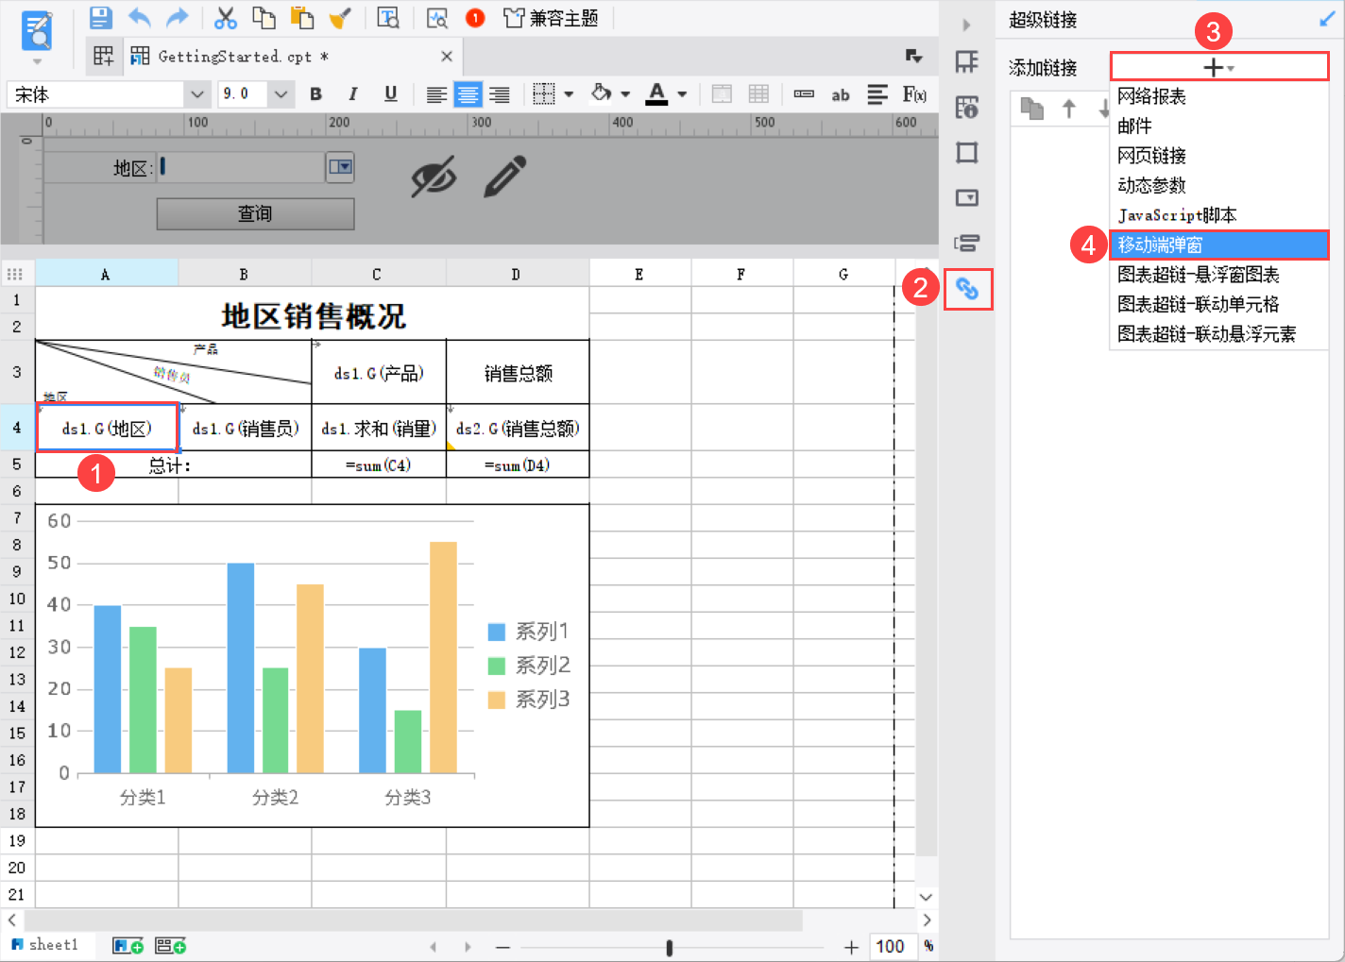Image resolution: width=1345 pixels, height=962 pixels.
Task: Open the hyperlink panel chain icon
Action: point(966,289)
